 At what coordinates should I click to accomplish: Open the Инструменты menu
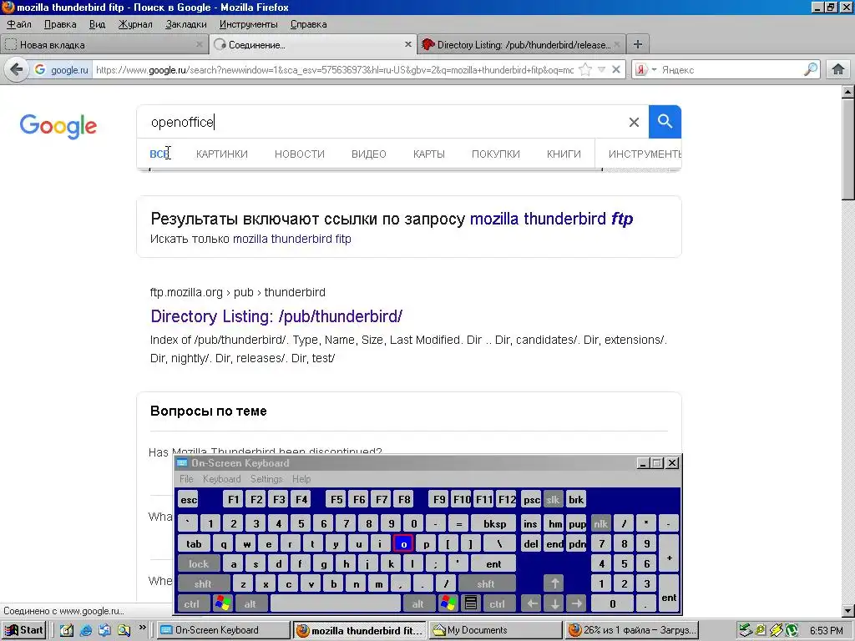pyautogui.click(x=248, y=24)
